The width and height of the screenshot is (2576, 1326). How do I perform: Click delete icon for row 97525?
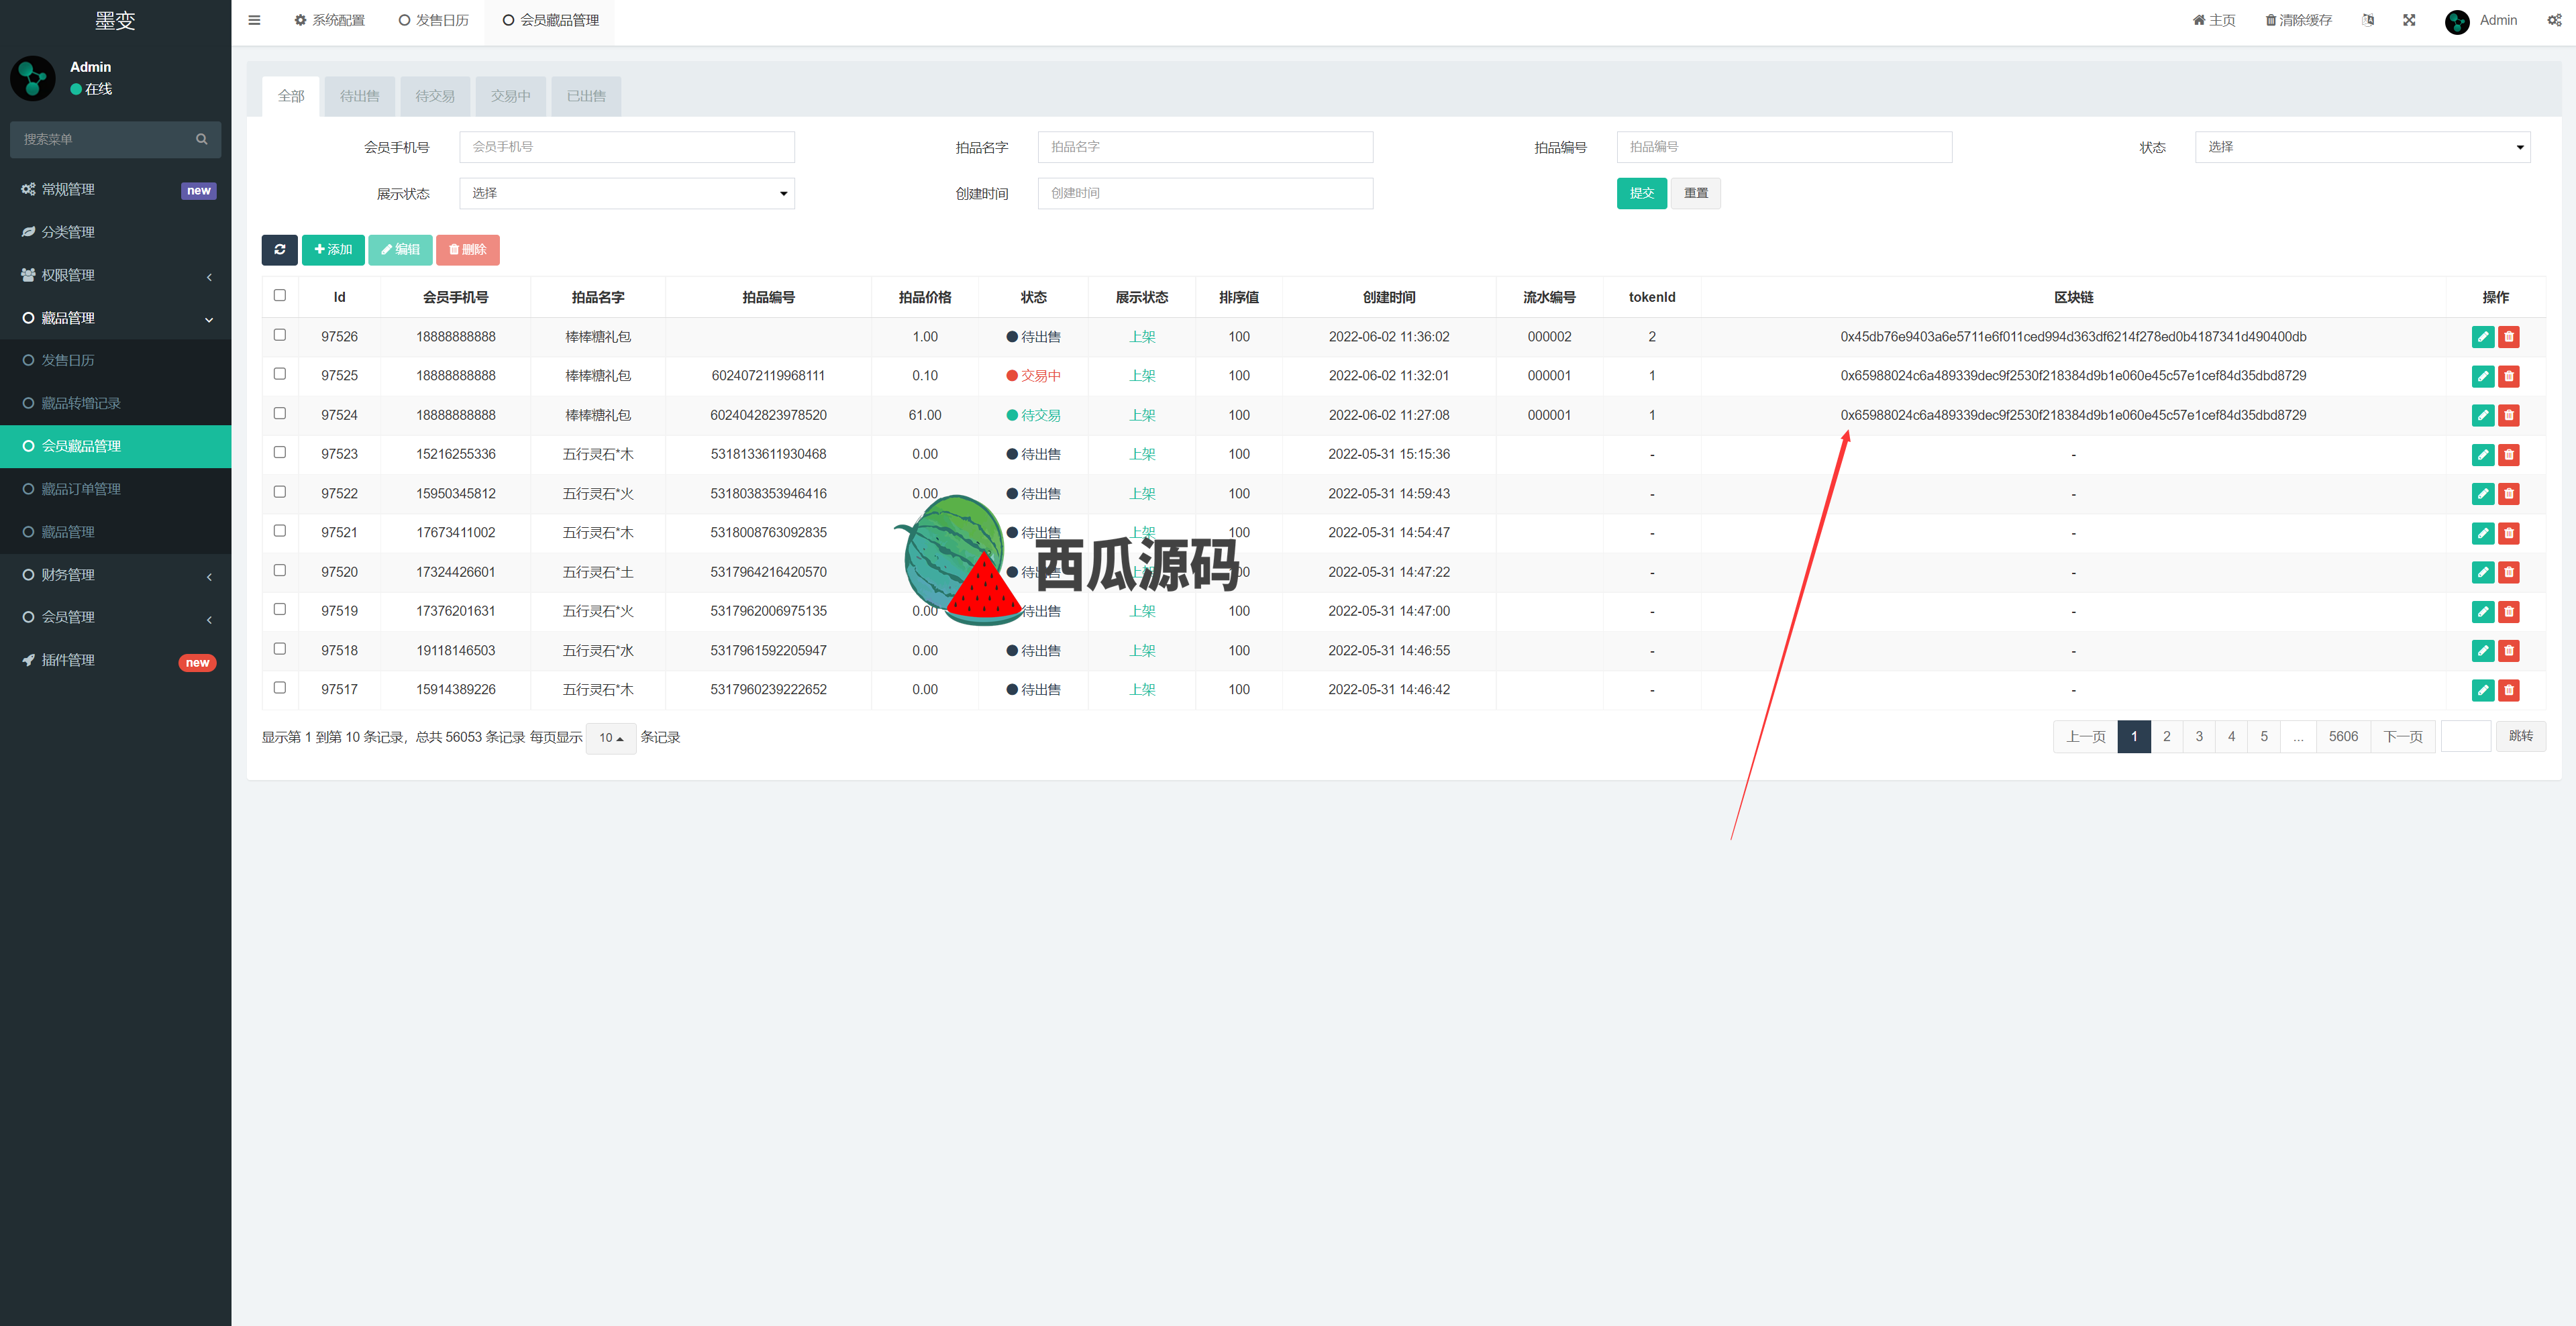2509,376
